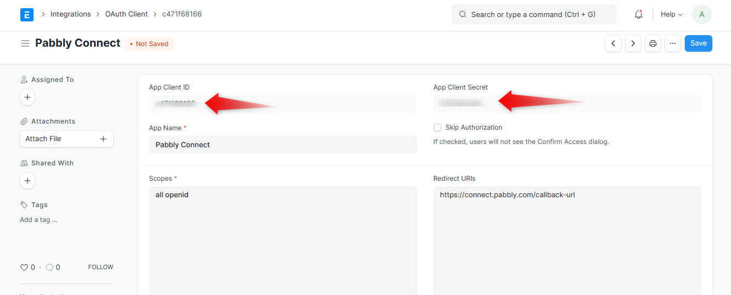Viewport: 731px width, 295px height.
Task: Open user avatar A menu
Action: tap(702, 14)
